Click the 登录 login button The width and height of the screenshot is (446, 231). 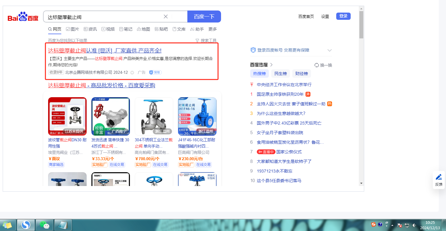click(x=343, y=16)
